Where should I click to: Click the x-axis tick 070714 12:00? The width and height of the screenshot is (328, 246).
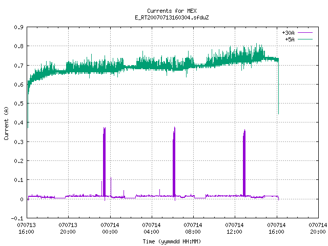click(235, 229)
